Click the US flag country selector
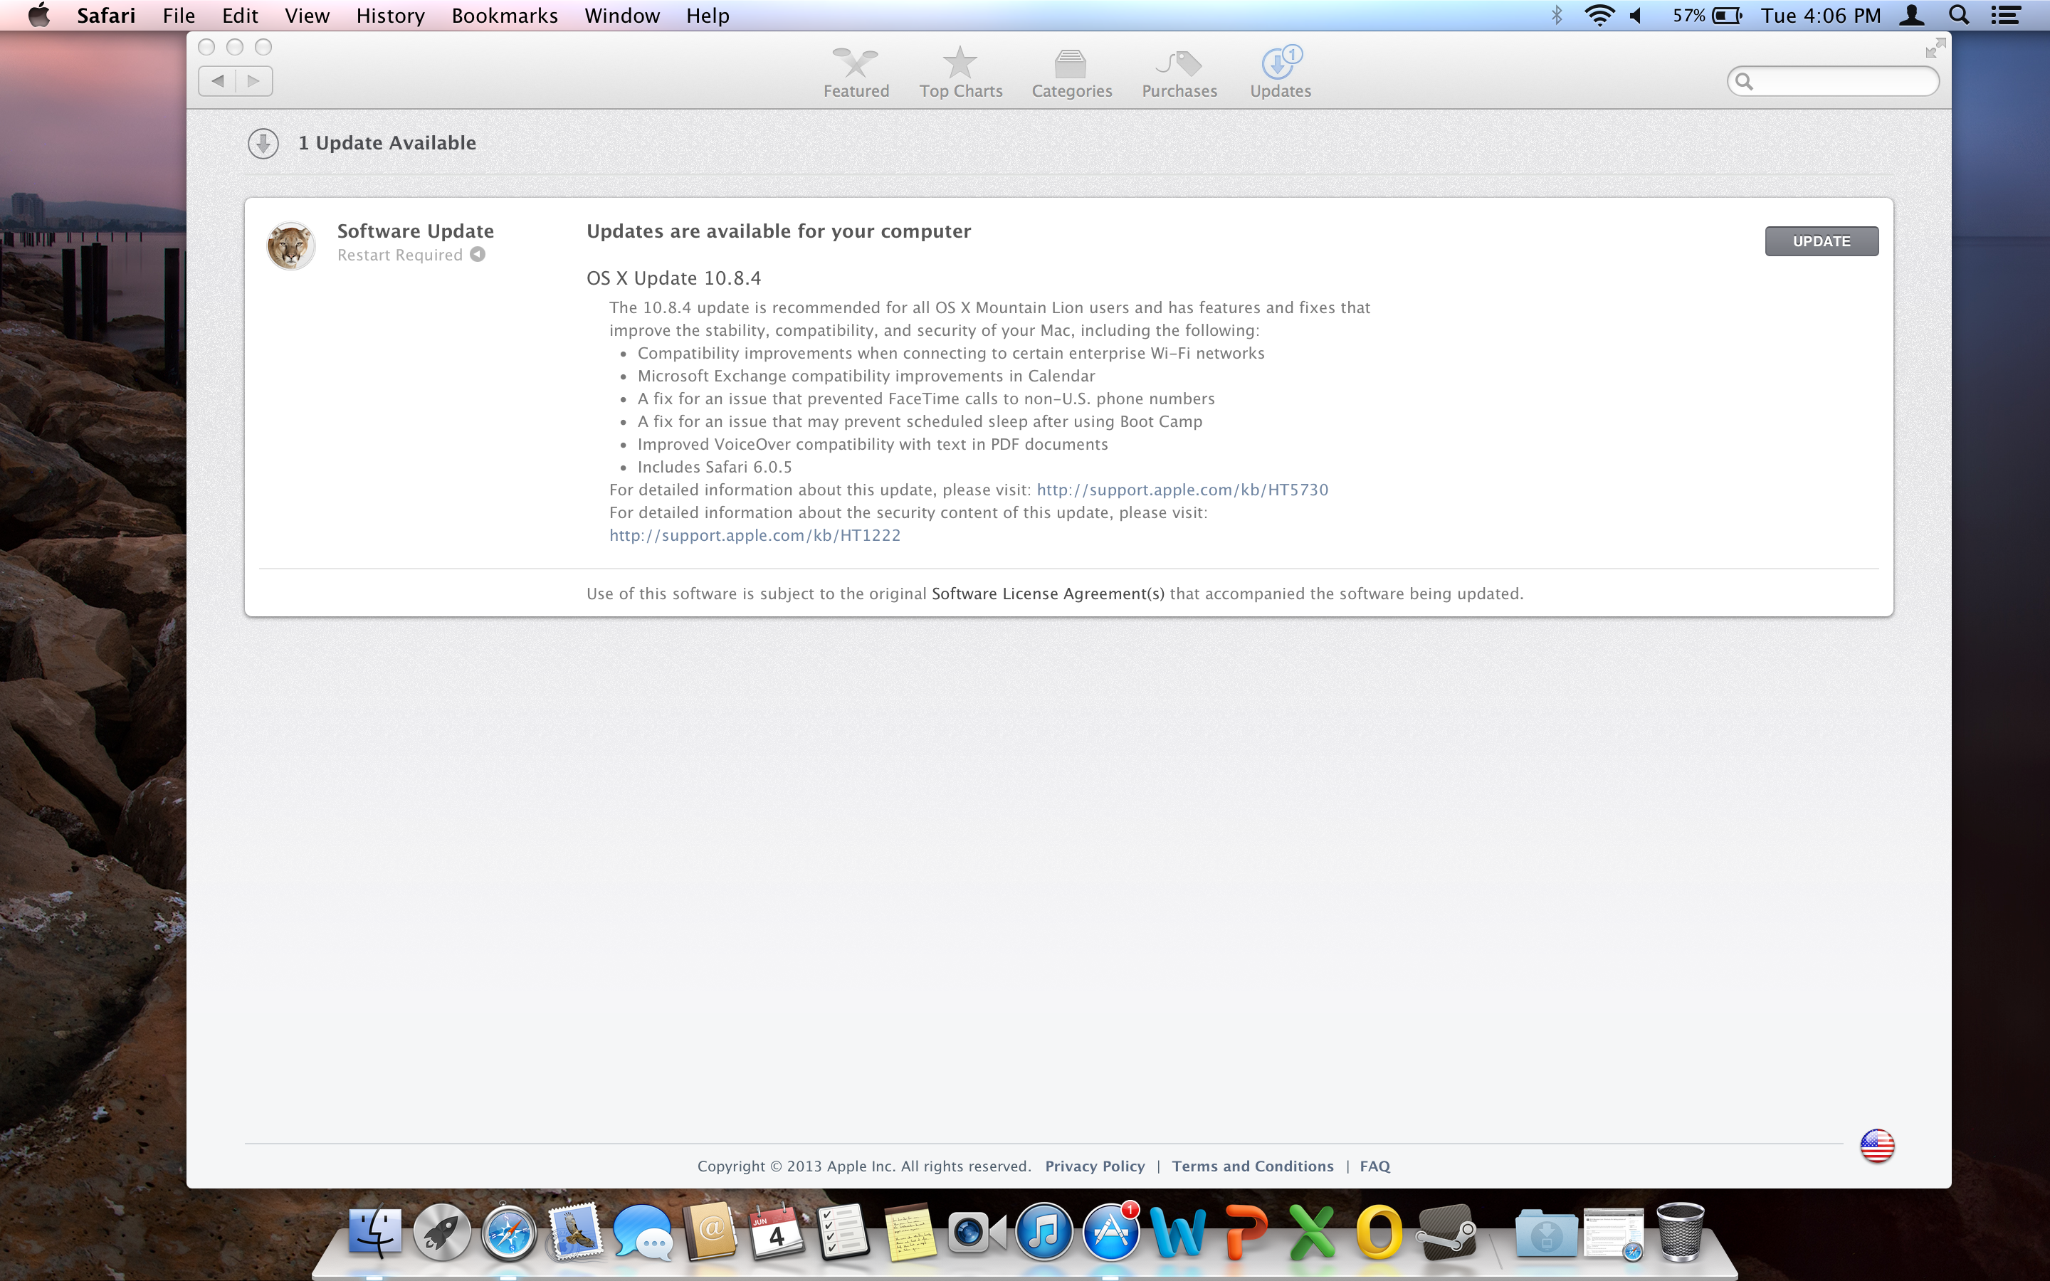Screen dimensions: 2050x1281 (1877, 1146)
